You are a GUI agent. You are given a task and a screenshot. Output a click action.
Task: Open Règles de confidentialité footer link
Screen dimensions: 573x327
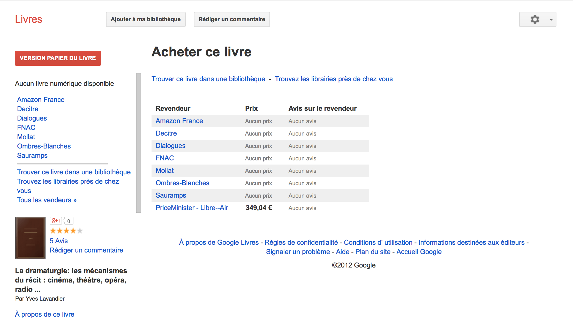click(301, 242)
